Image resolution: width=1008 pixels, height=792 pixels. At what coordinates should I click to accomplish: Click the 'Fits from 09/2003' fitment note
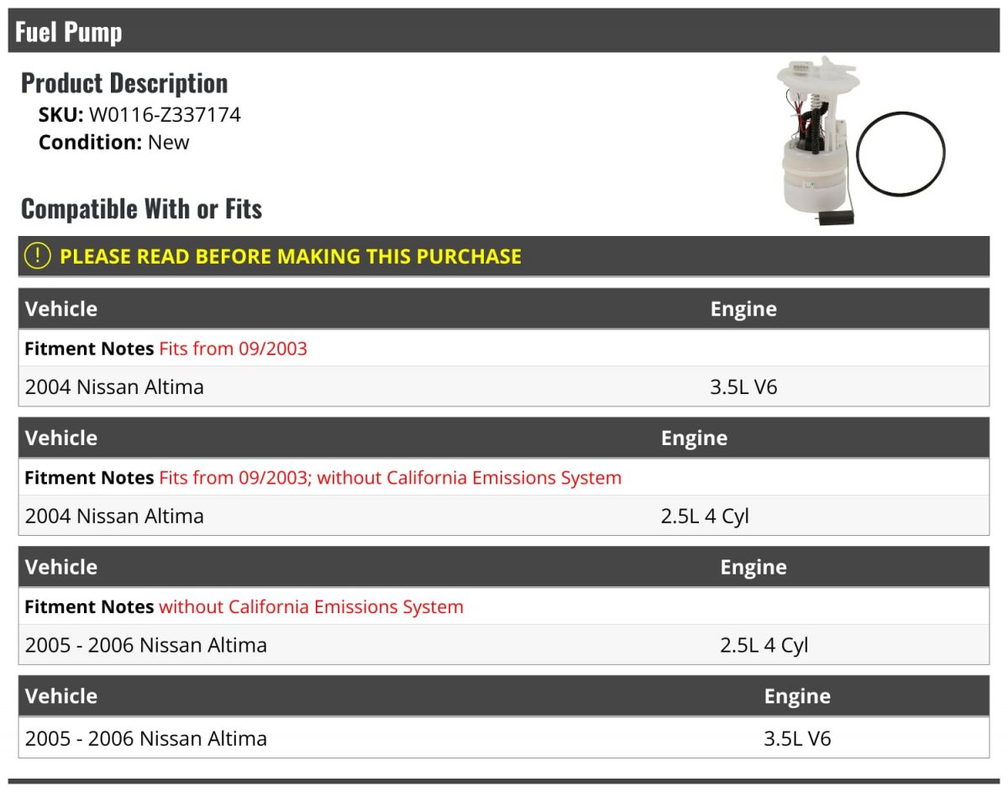[233, 349]
